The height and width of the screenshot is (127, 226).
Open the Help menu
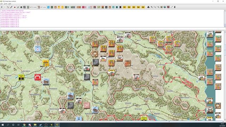(x=10, y=4)
